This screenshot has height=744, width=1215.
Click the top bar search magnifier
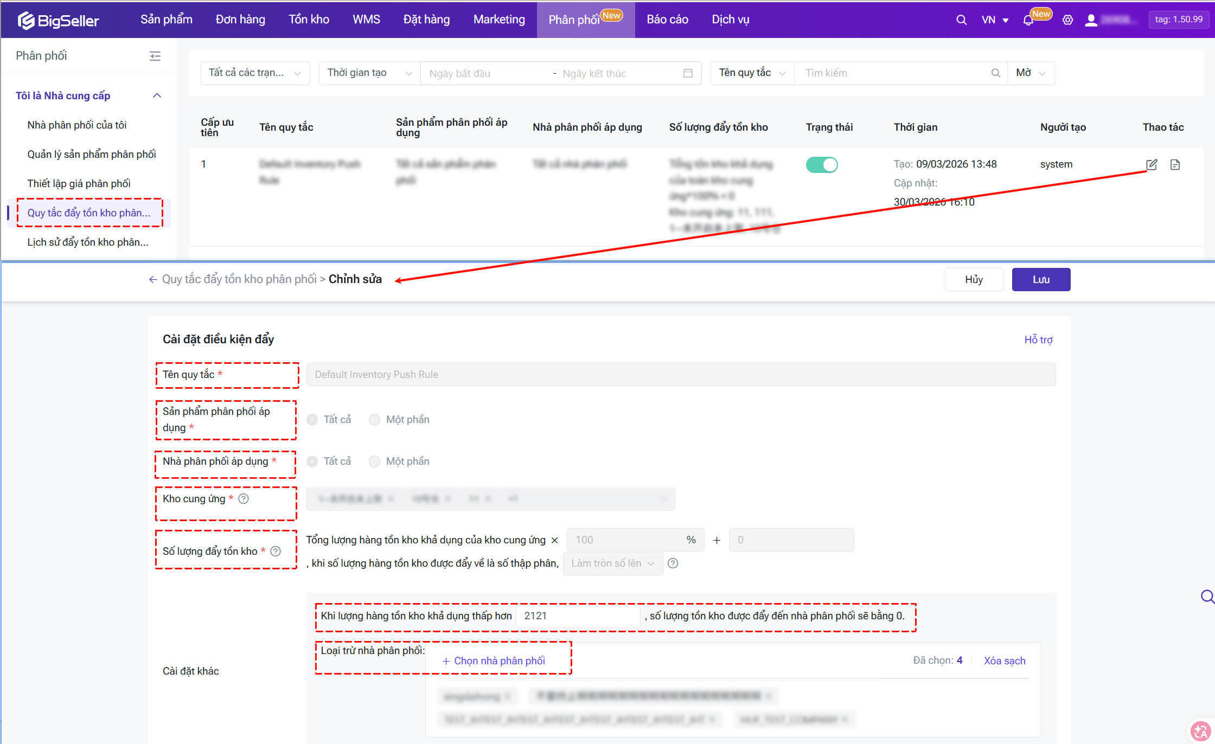point(961,20)
